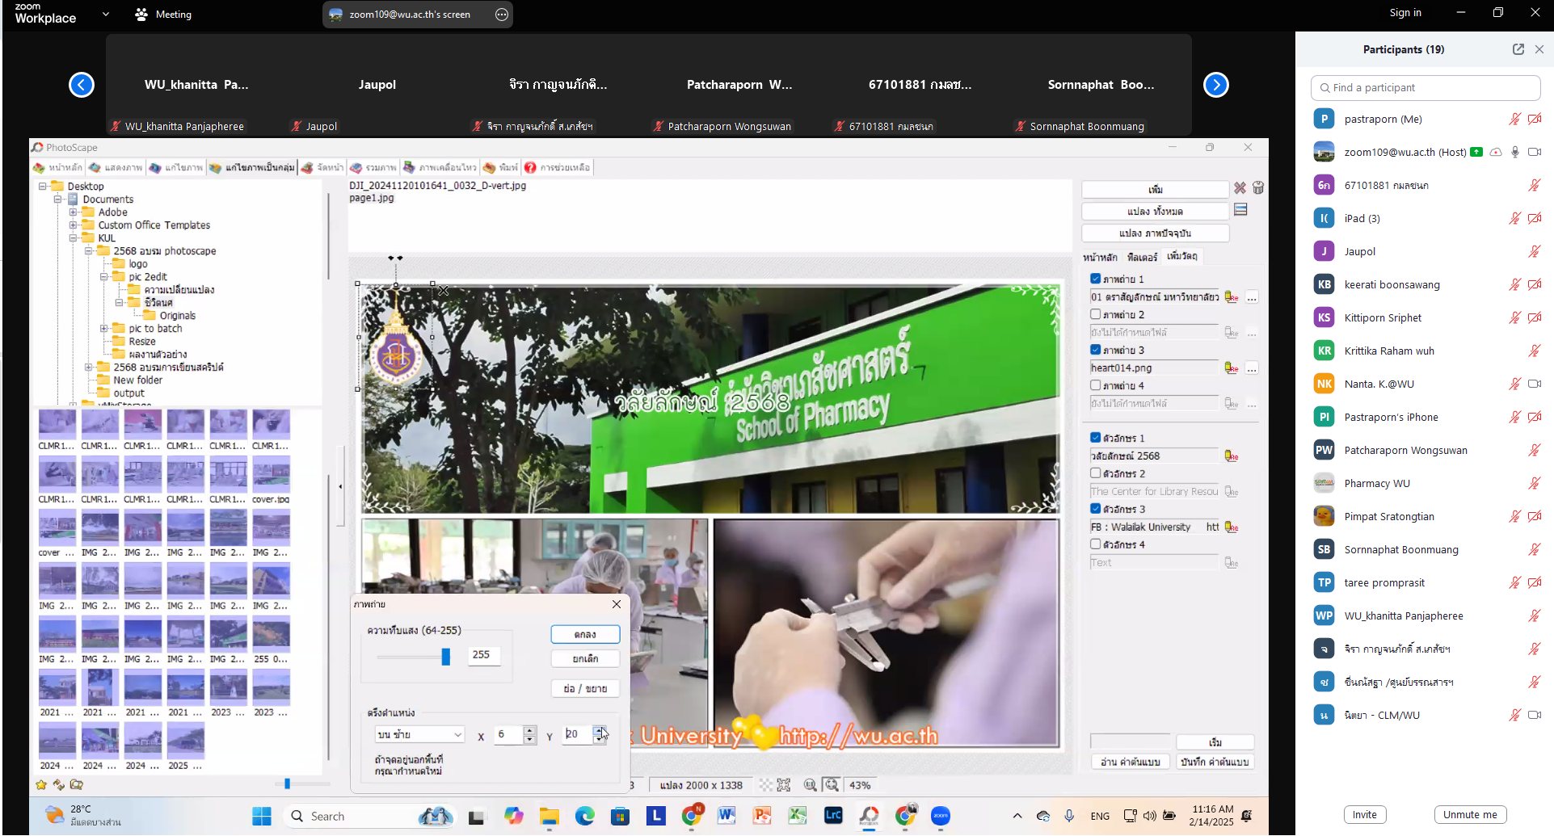The image size is (1554, 836).
Task: Open Microsoft Word from the taskbar
Action: click(x=726, y=816)
